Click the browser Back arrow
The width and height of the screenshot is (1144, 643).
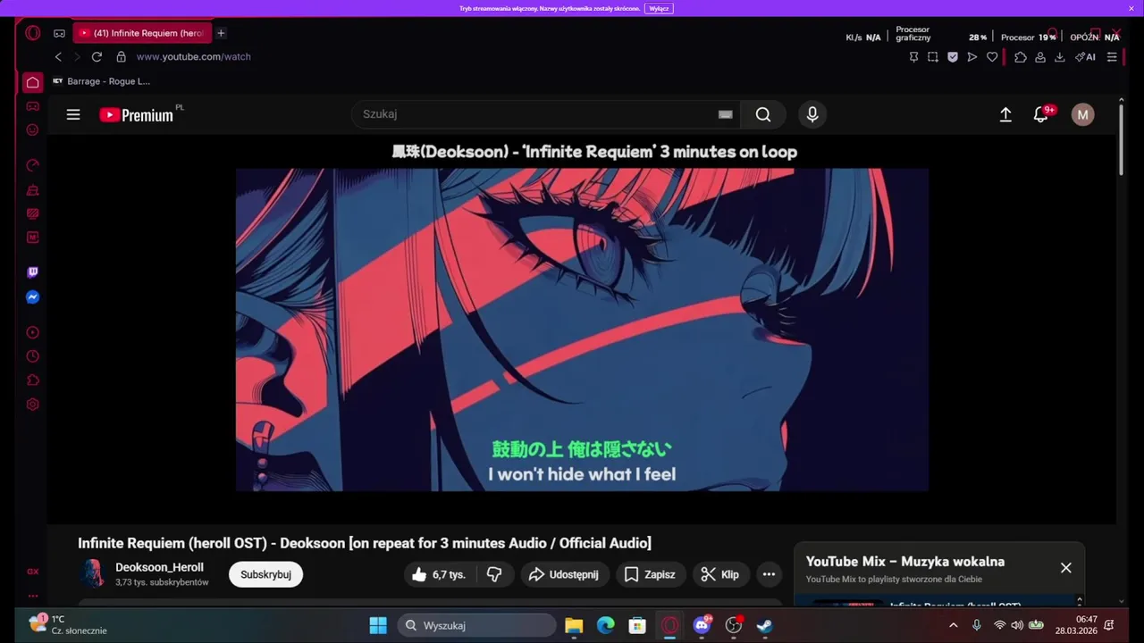[58, 56]
